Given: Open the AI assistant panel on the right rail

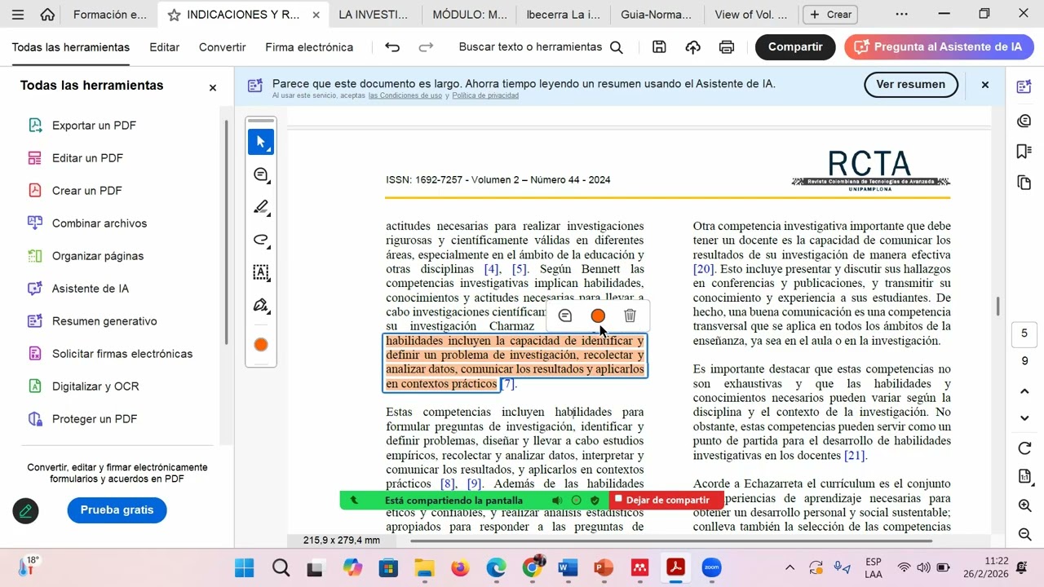Looking at the screenshot, I should [x=1024, y=86].
